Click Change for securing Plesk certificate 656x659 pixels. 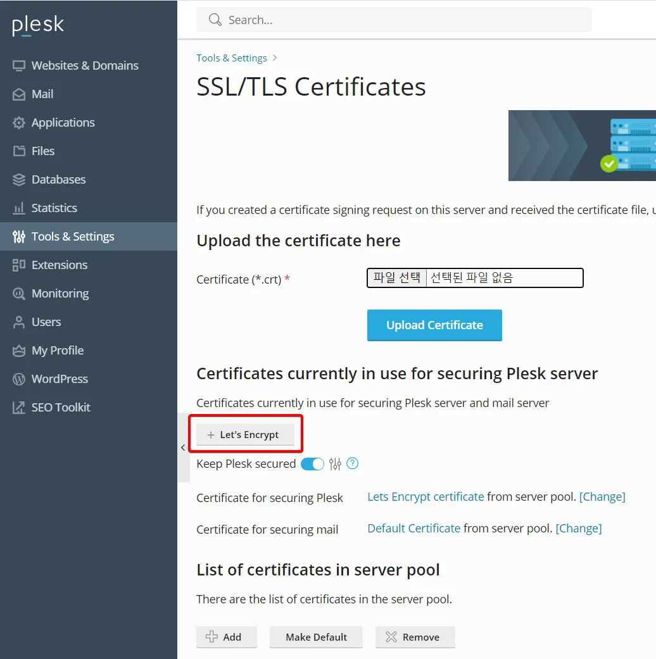[x=602, y=497]
